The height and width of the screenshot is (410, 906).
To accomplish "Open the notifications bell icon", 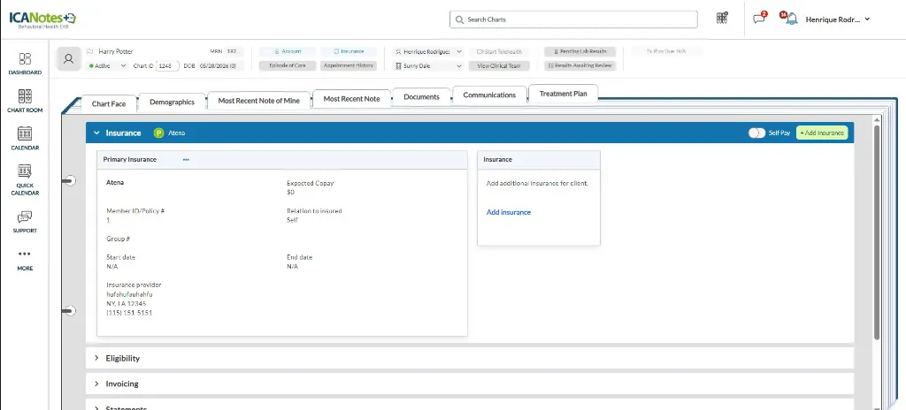I will pos(792,19).
